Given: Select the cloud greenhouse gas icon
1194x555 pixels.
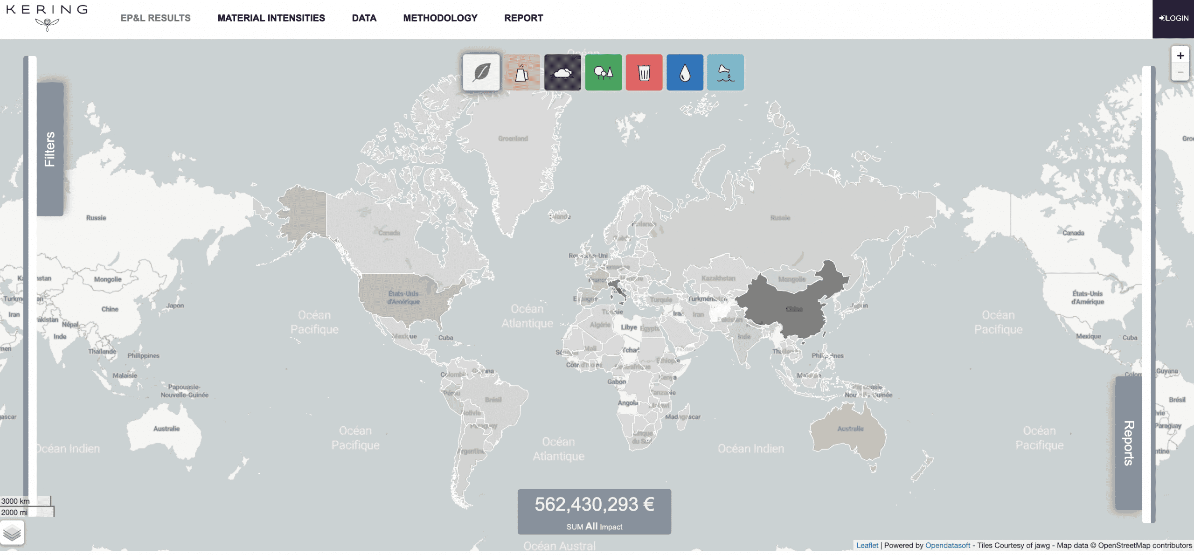Looking at the screenshot, I should [562, 73].
